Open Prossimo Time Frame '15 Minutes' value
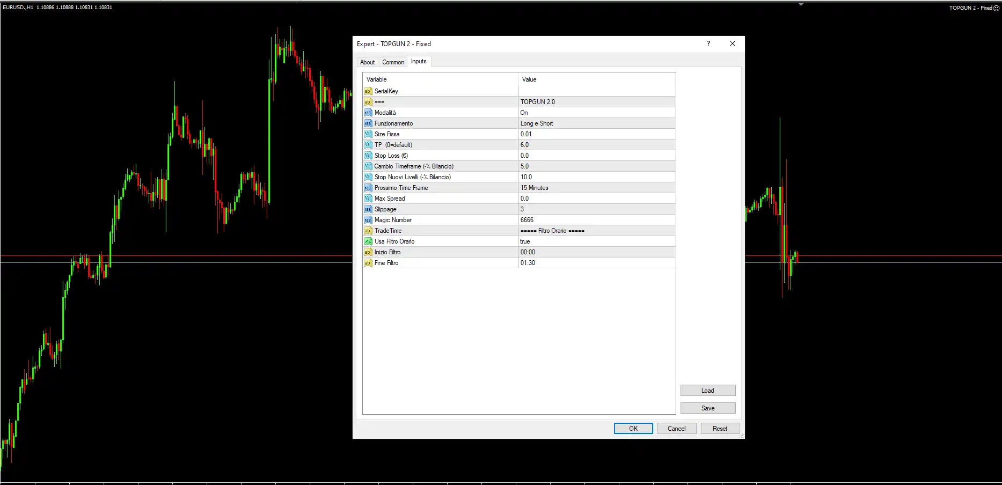The width and height of the screenshot is (1002, 485). 597,188
